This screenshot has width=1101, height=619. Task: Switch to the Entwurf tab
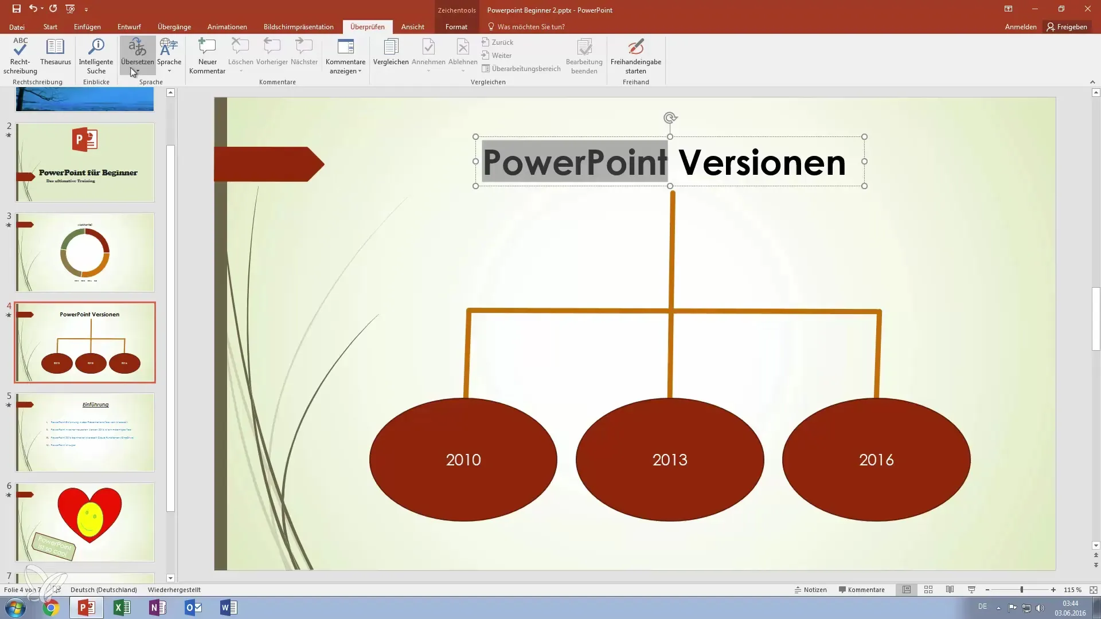pyautogui.click(x=129, y=27)
